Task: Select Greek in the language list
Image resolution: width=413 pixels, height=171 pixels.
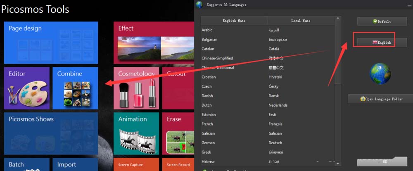Action: pos(268,152)
